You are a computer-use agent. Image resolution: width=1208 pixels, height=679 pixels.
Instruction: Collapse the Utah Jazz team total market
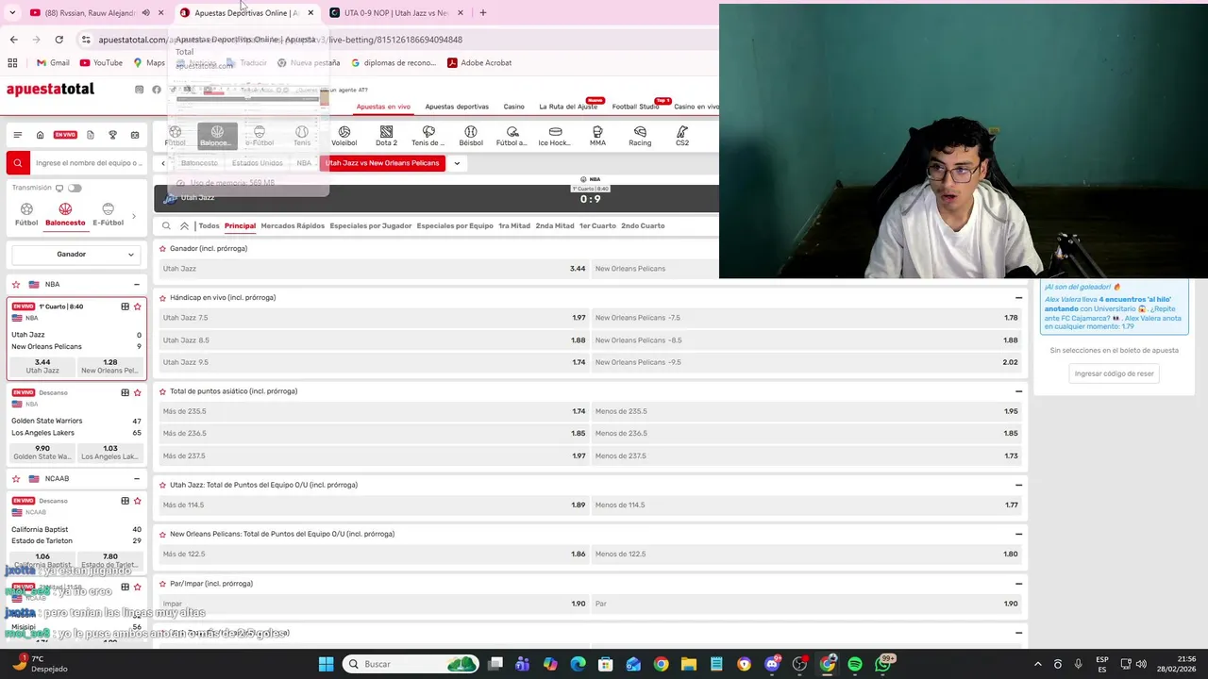(x=1018, y=485)
